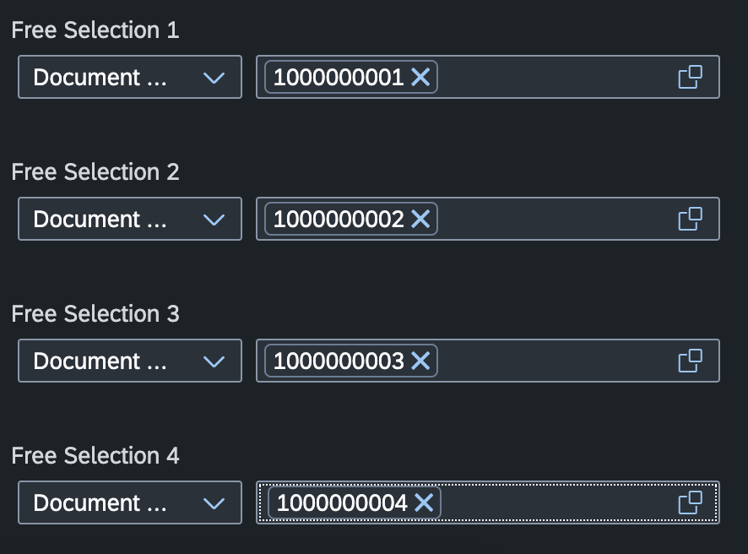
Task: Expand the Free Selection 1 Document dropdown
Action: (x=130, y=77)
